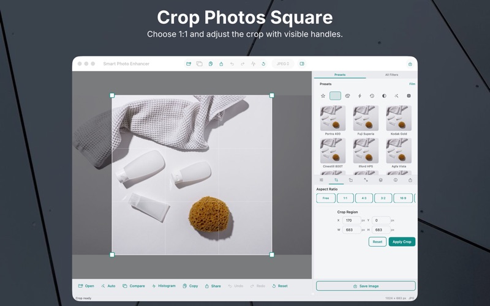
Task: Switch to the All Filters tab
Action: 391,75
